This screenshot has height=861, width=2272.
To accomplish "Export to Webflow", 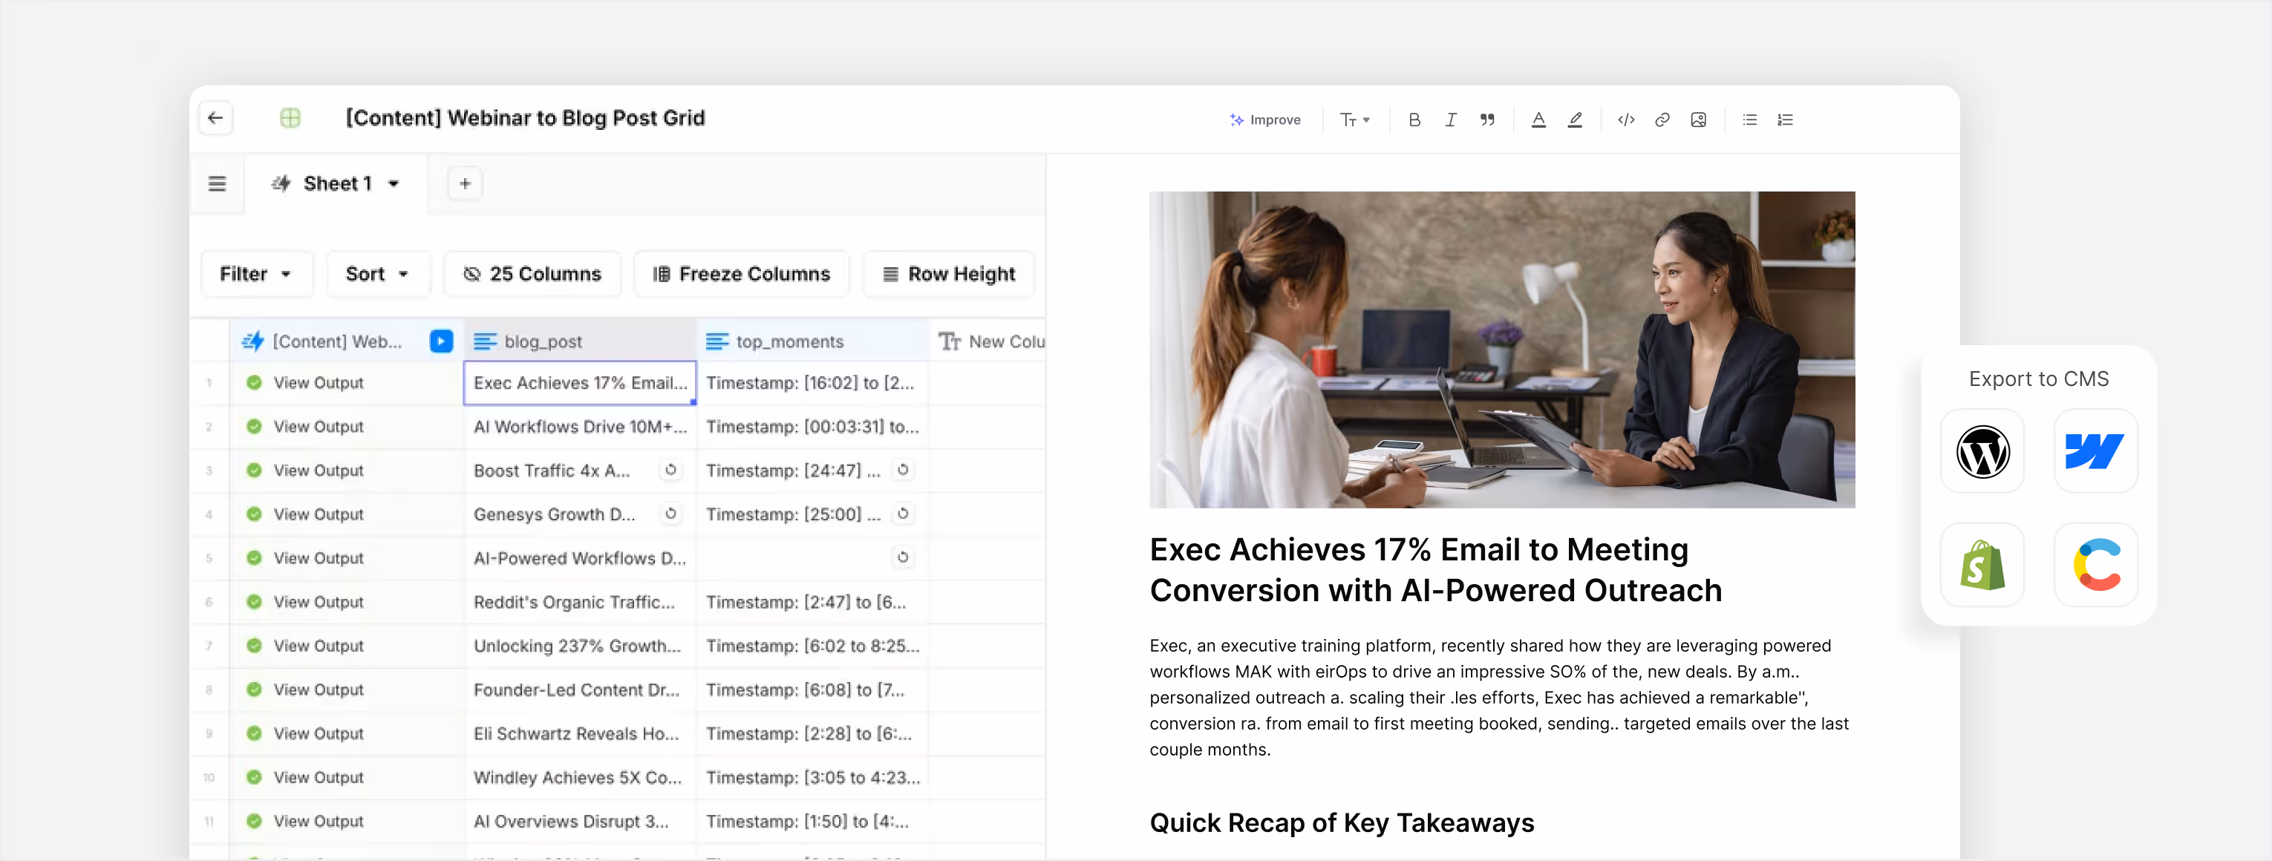I will pos(2095,452).
